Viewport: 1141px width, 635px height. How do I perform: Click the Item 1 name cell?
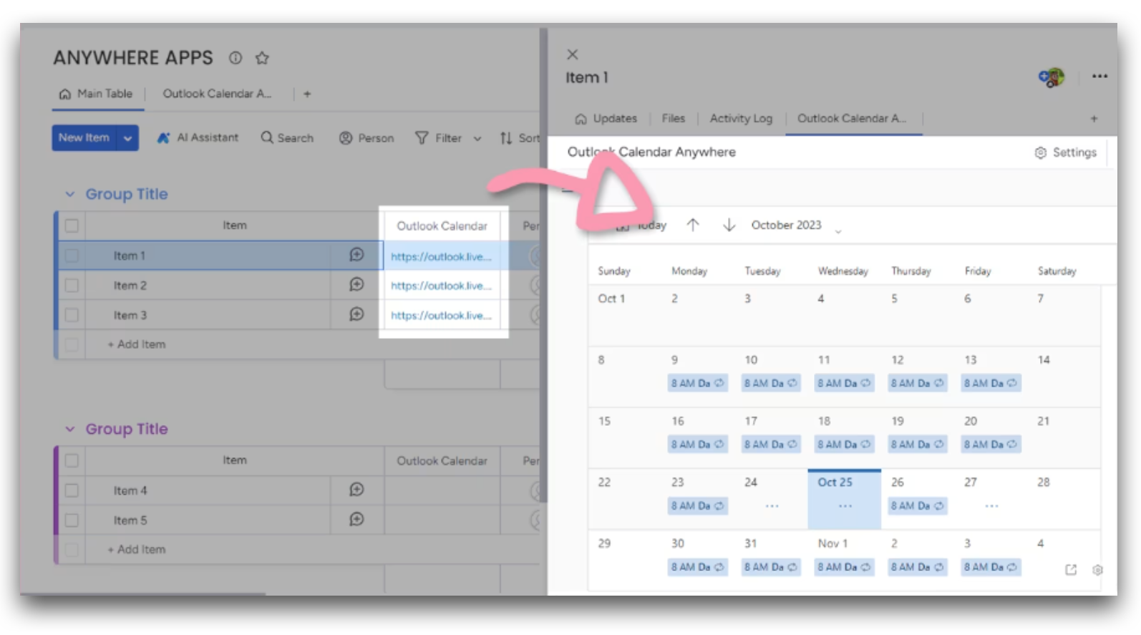(x=208, y=256)
